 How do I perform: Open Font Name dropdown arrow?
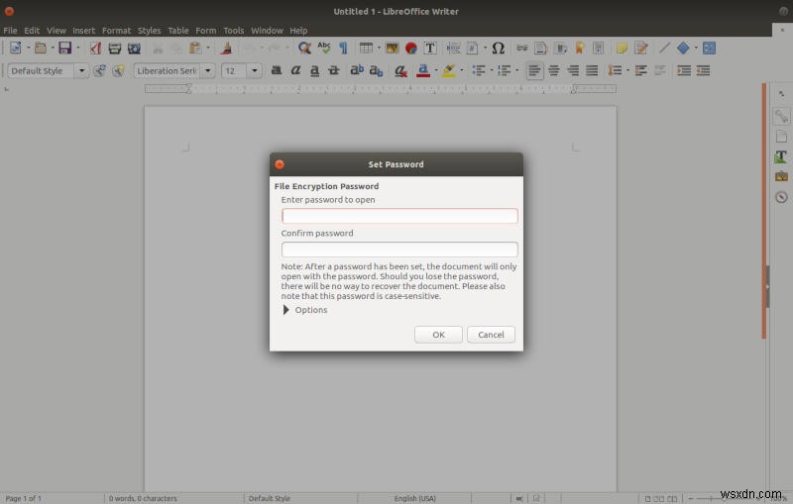click(207, 70)
